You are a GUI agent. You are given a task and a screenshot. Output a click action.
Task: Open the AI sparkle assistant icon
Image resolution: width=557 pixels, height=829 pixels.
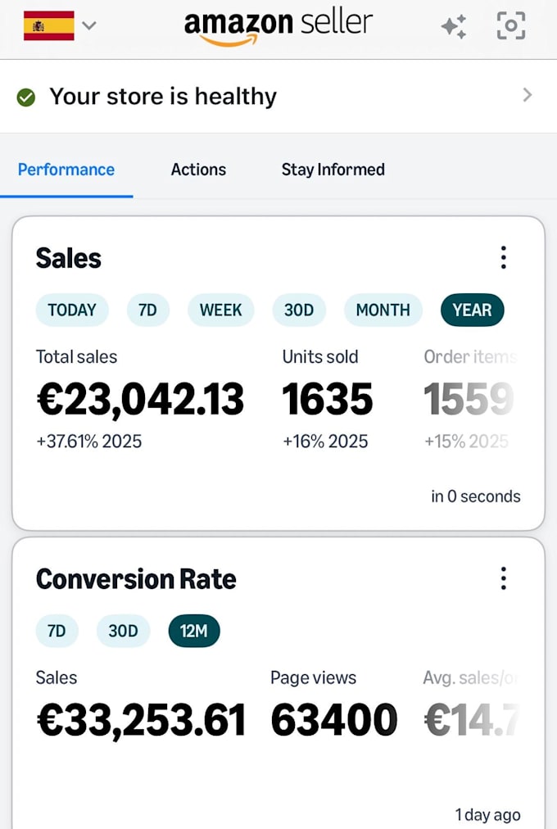454,26
